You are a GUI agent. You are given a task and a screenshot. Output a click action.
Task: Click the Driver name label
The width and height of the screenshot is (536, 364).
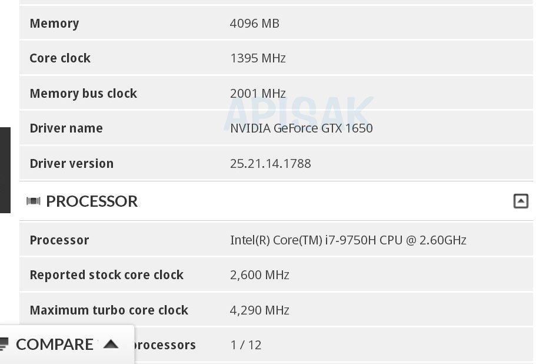66,128
